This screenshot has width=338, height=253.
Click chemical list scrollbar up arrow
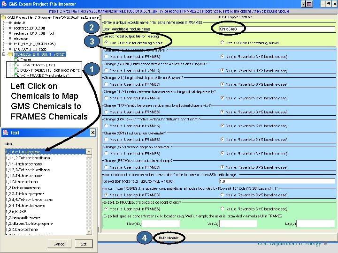pos(89,151)
